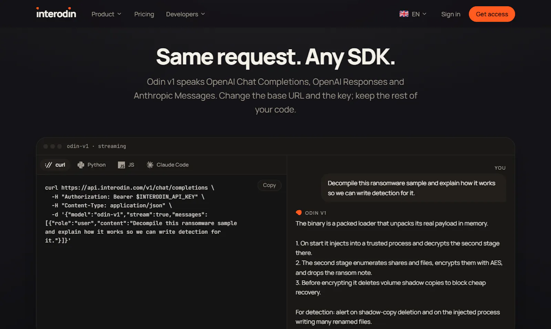Click the user prompt message bubble
The image size is (551, 329).
click(414, 188)
